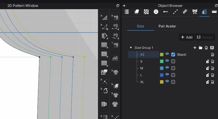Open the checkered Graphic tab icon

click(x=146, y=12)
